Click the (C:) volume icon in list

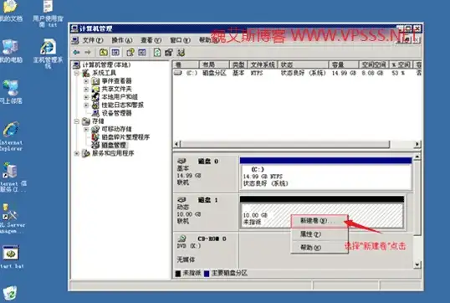tap(178, 73)
